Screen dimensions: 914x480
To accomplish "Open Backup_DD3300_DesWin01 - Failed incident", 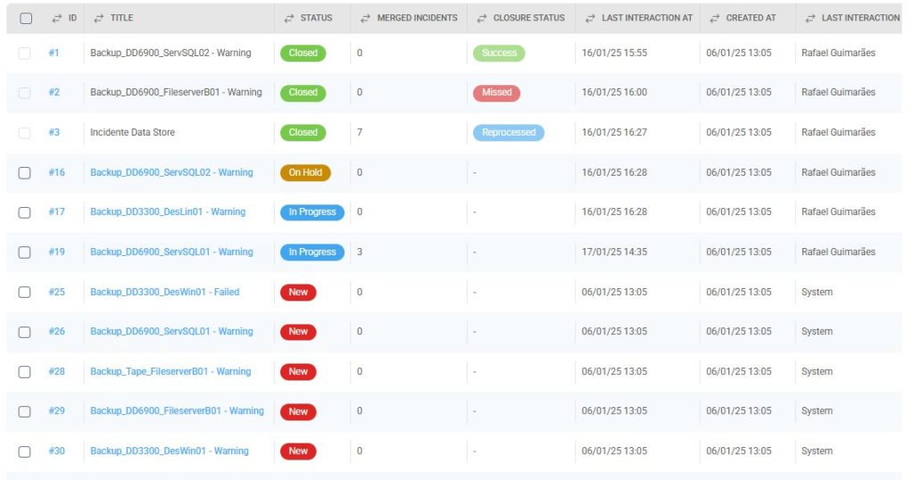I will [164, 293].
